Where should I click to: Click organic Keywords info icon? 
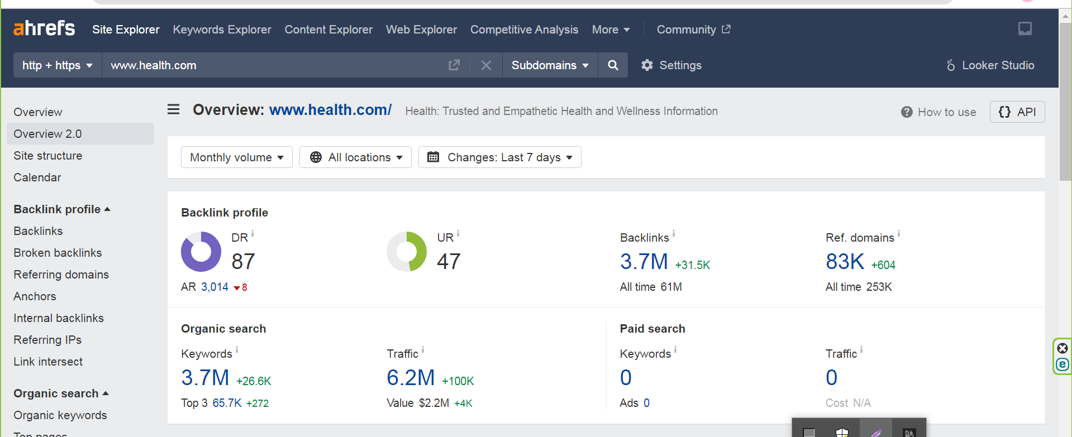[x=237, y=349]
